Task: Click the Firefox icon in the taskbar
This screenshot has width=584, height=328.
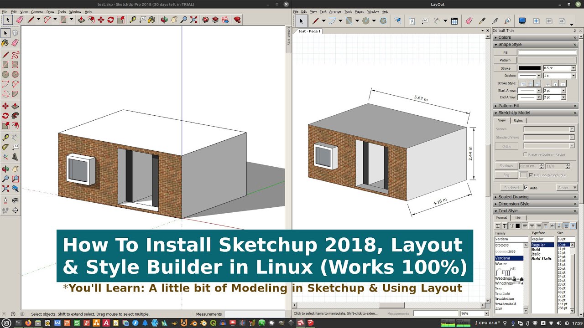Action: (28, 323)
